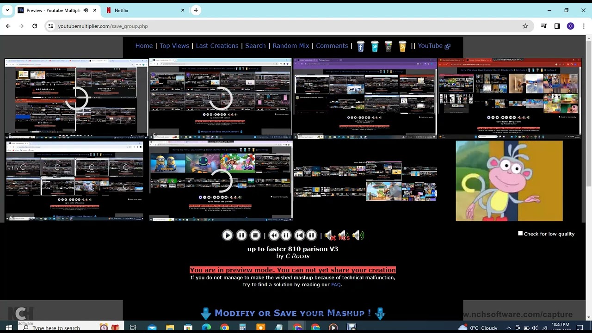The height and width of the screenshot is (333, 592).
Task: Go back with the browser back arrow
Action: (x=8, y=26)
